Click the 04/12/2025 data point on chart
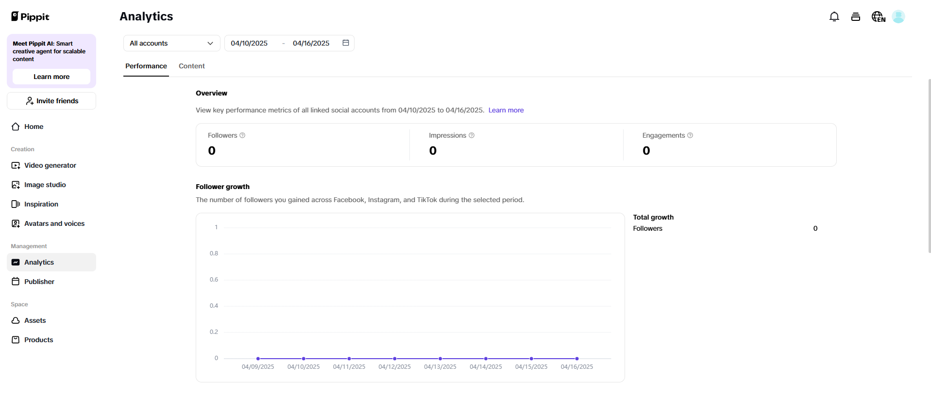931x395 pixels. click(395, 359)
